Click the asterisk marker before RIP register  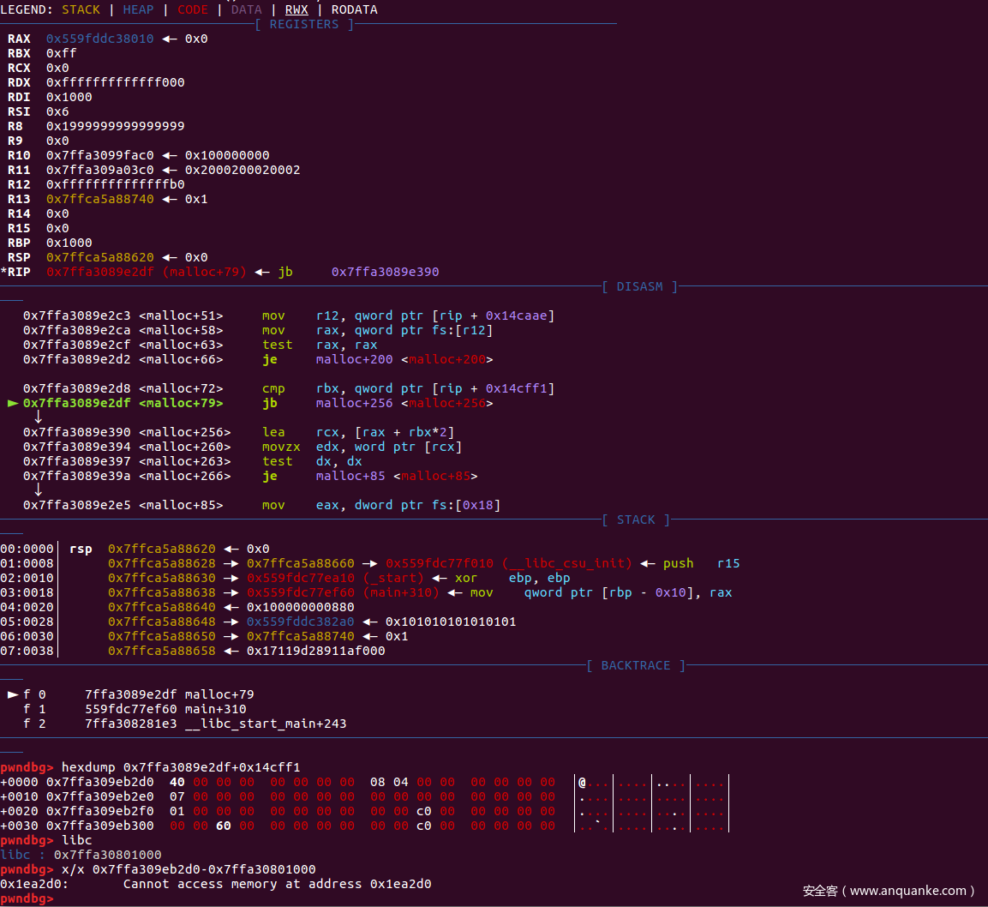(x=3, y=272)
